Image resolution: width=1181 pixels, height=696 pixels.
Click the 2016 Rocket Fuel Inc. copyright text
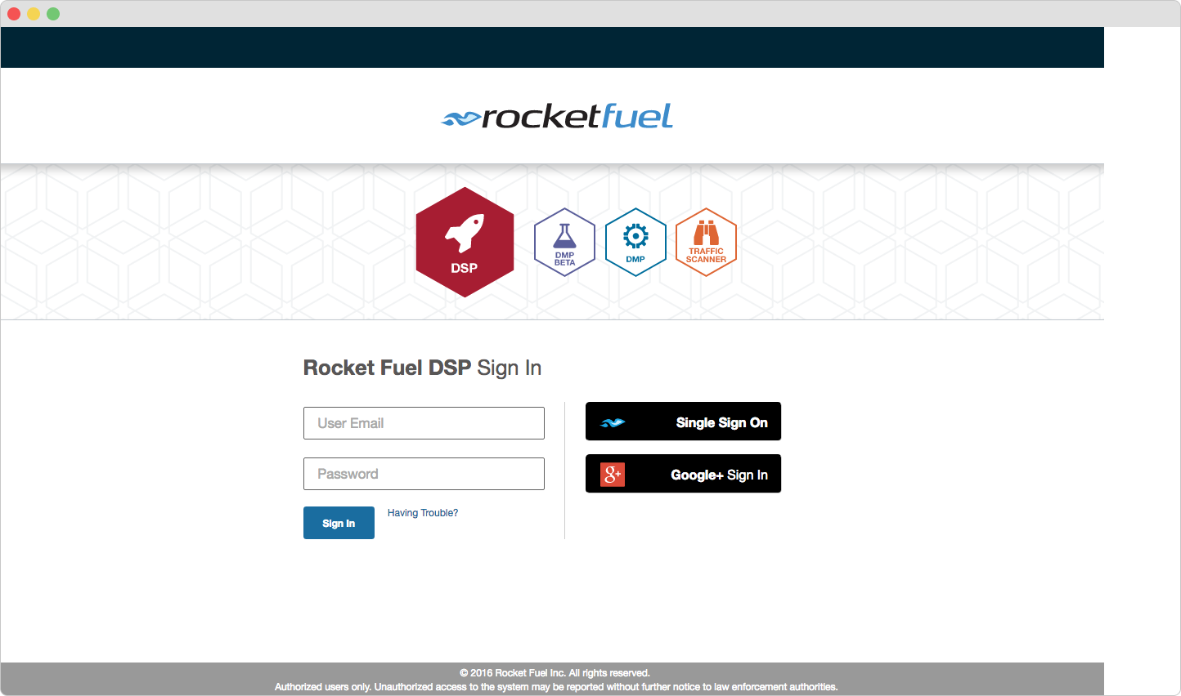click(555, 673)
